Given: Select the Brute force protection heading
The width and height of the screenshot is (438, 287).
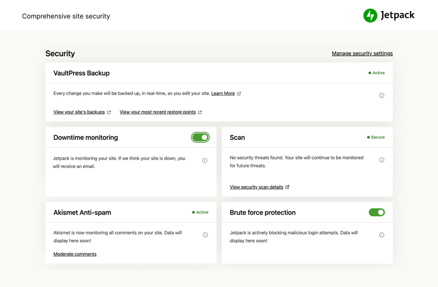Looking at the screenshot, I should click(263, 212).
